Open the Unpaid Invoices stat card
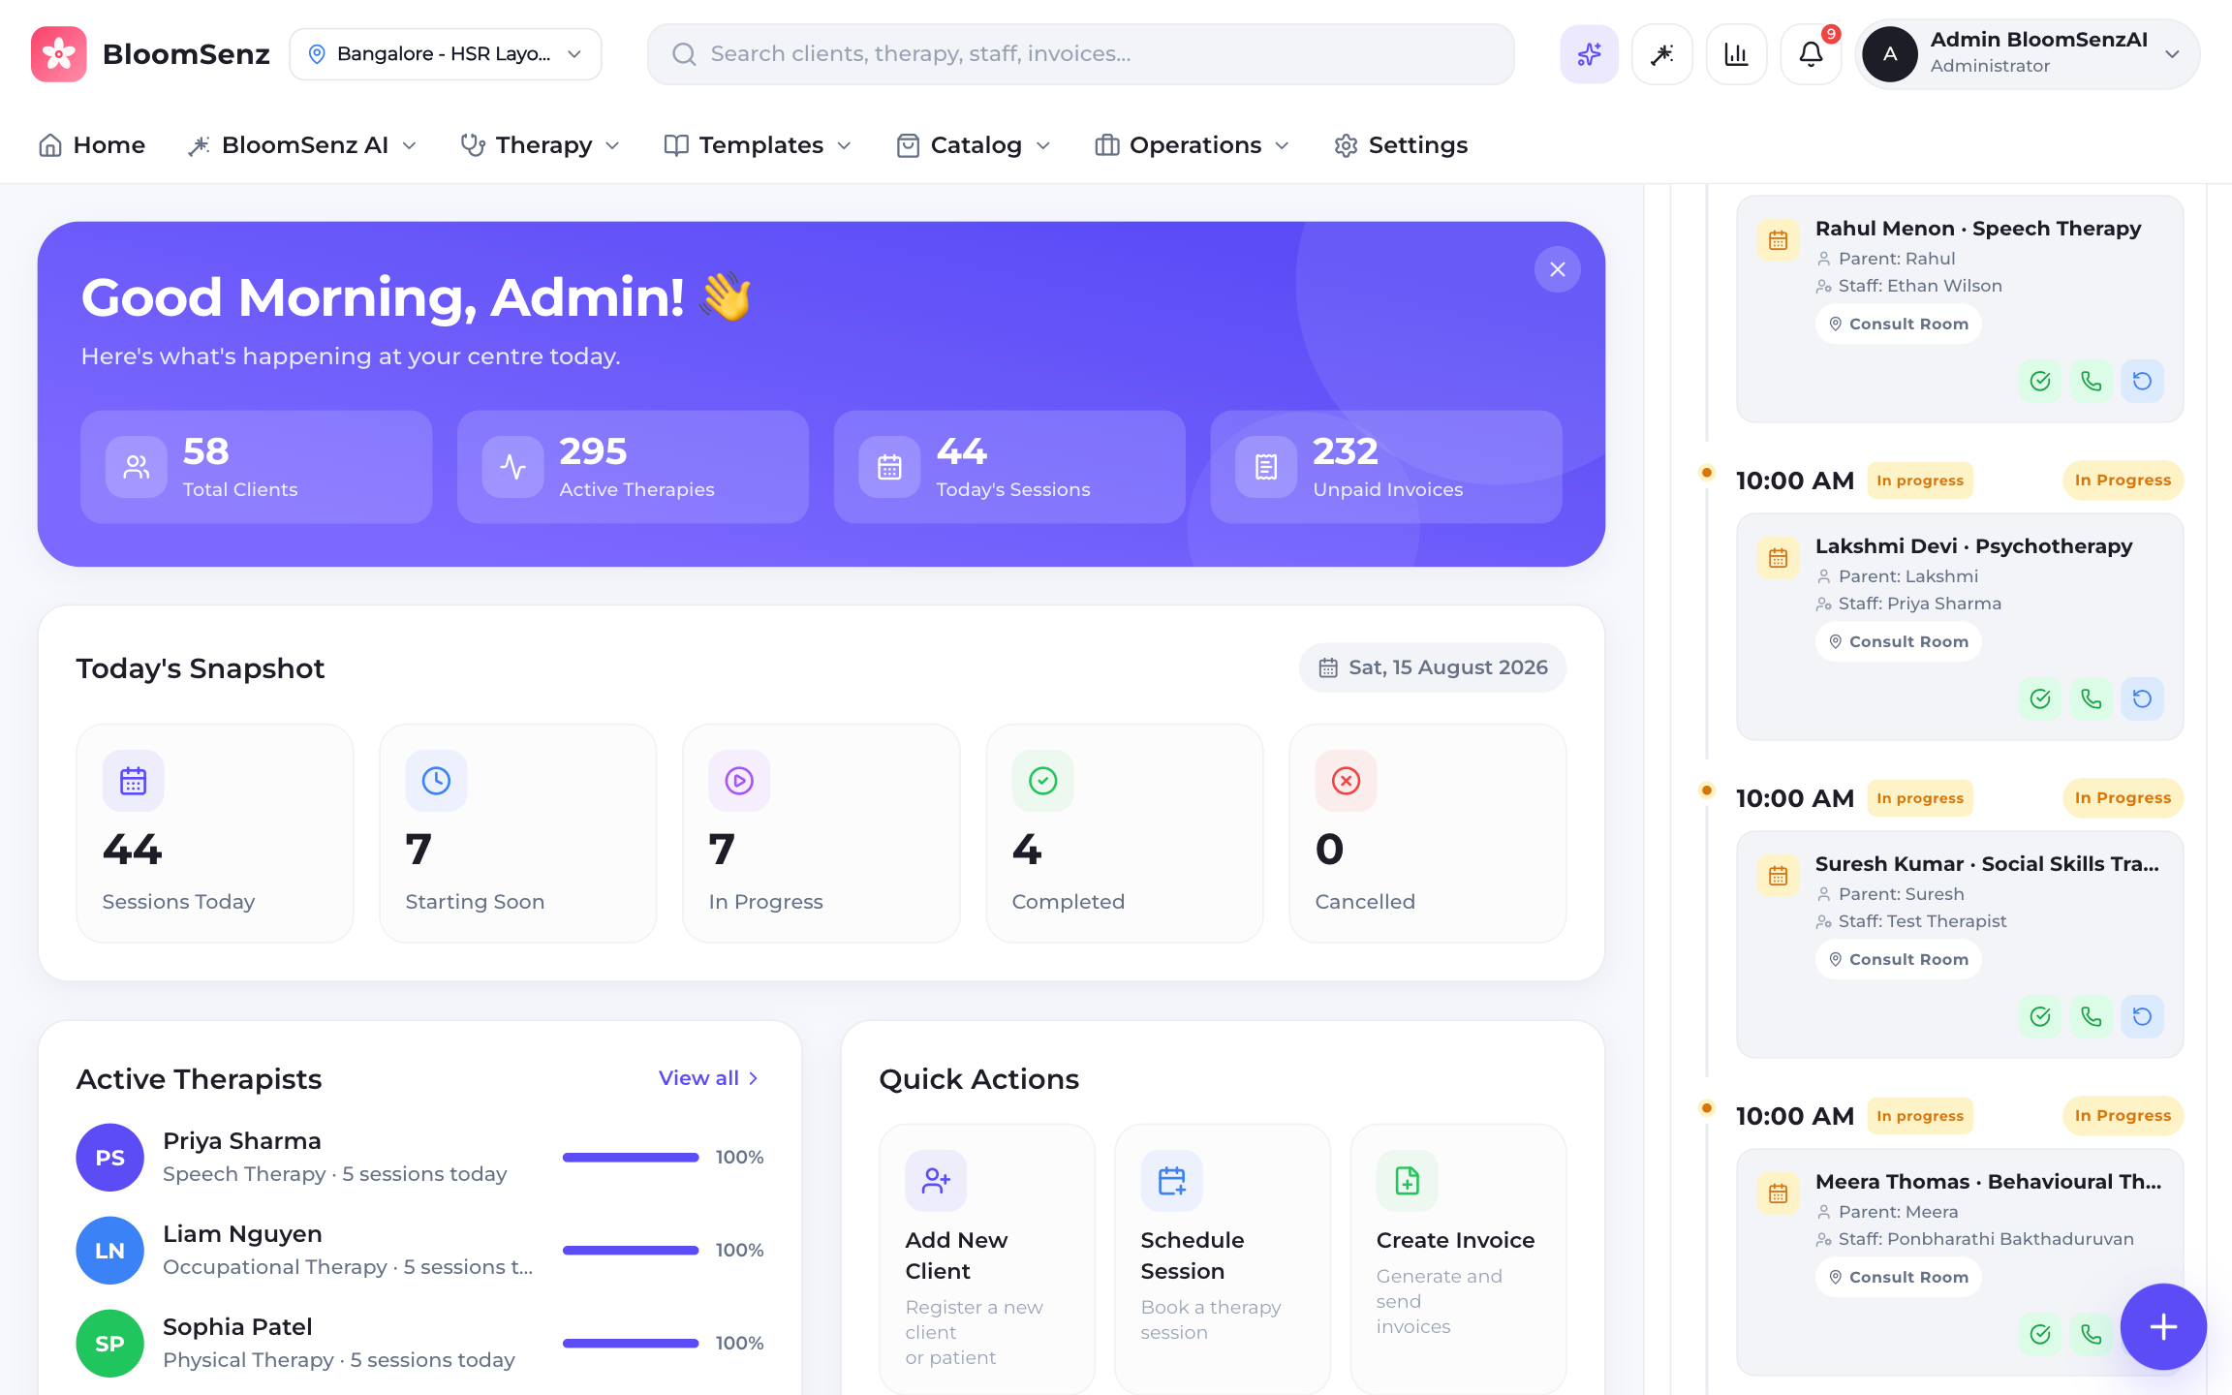Viewport: 2232px width, 1395px height. click(1385, 467)
